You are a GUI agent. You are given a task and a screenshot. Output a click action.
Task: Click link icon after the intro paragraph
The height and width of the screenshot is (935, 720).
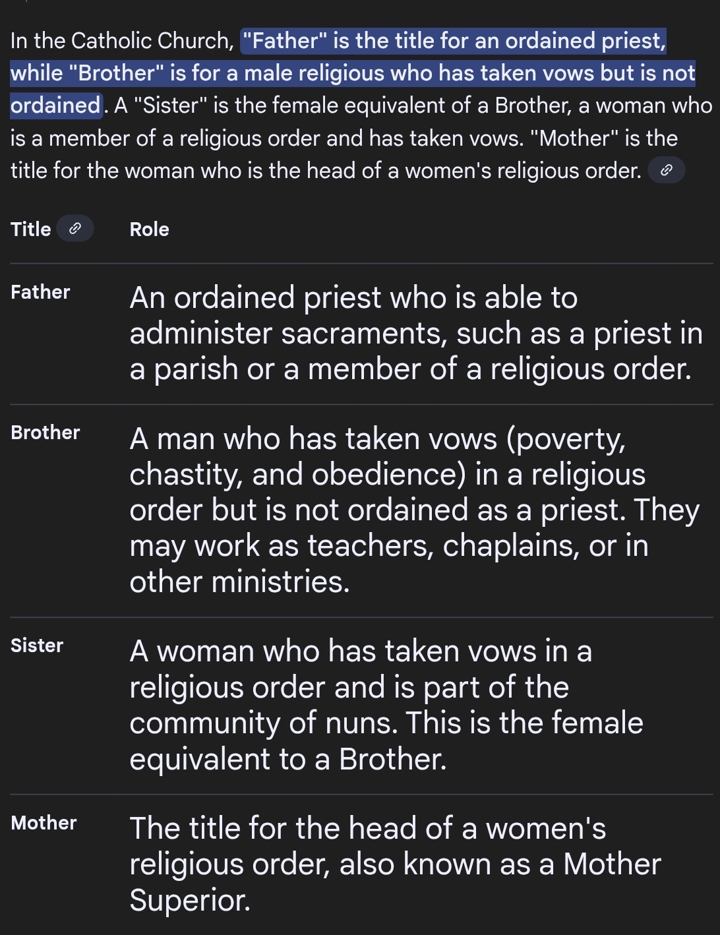point(667,171)
